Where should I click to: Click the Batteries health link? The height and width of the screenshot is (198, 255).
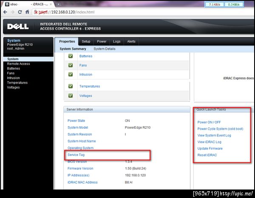[86, 56]
